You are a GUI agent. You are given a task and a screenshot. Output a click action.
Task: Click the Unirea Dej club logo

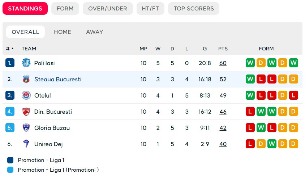[x=26, y=144]
